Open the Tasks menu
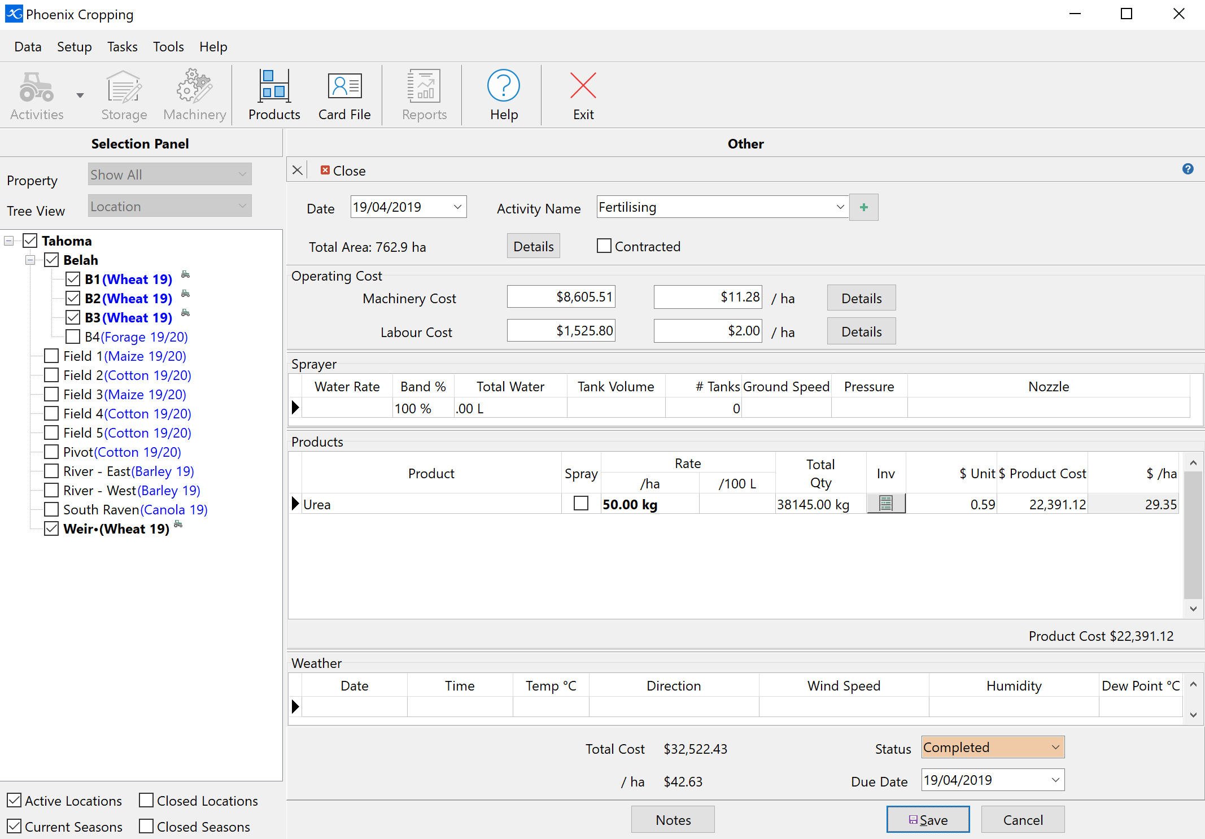Image resolution: width=1205 pixels, height=839 pixels. pos(123,47)
